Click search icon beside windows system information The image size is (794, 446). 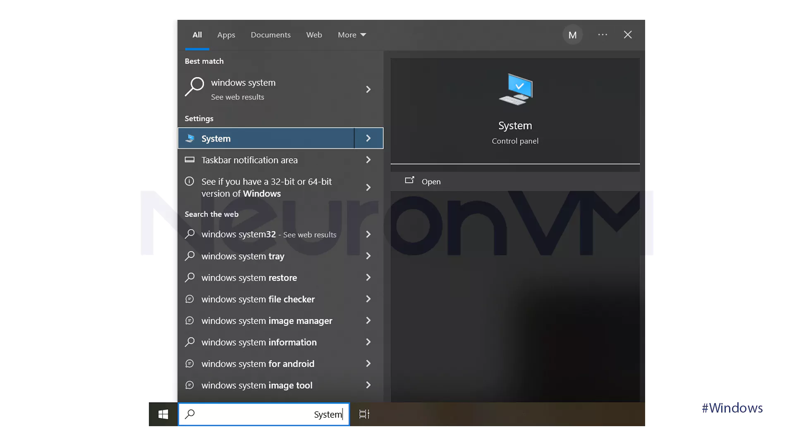point(190,342)
